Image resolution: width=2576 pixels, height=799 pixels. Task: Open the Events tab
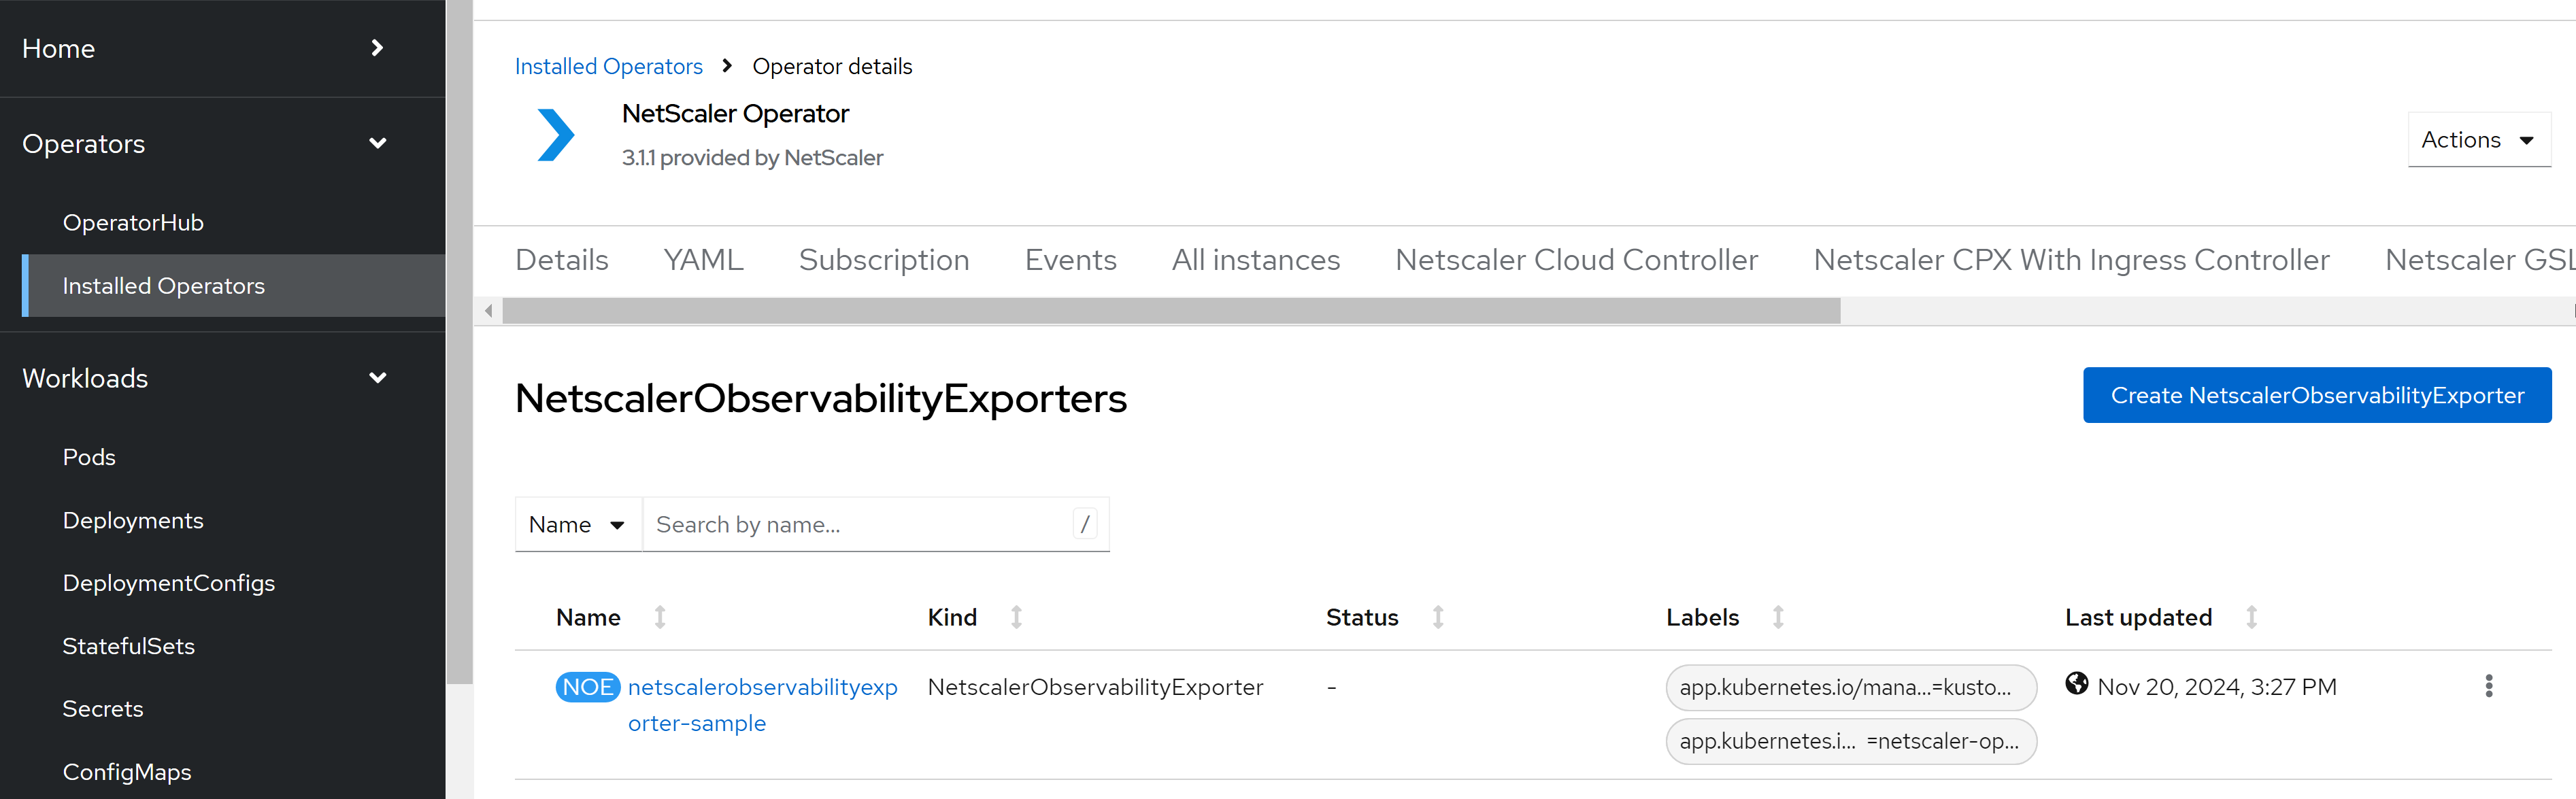click(1070, 260)
